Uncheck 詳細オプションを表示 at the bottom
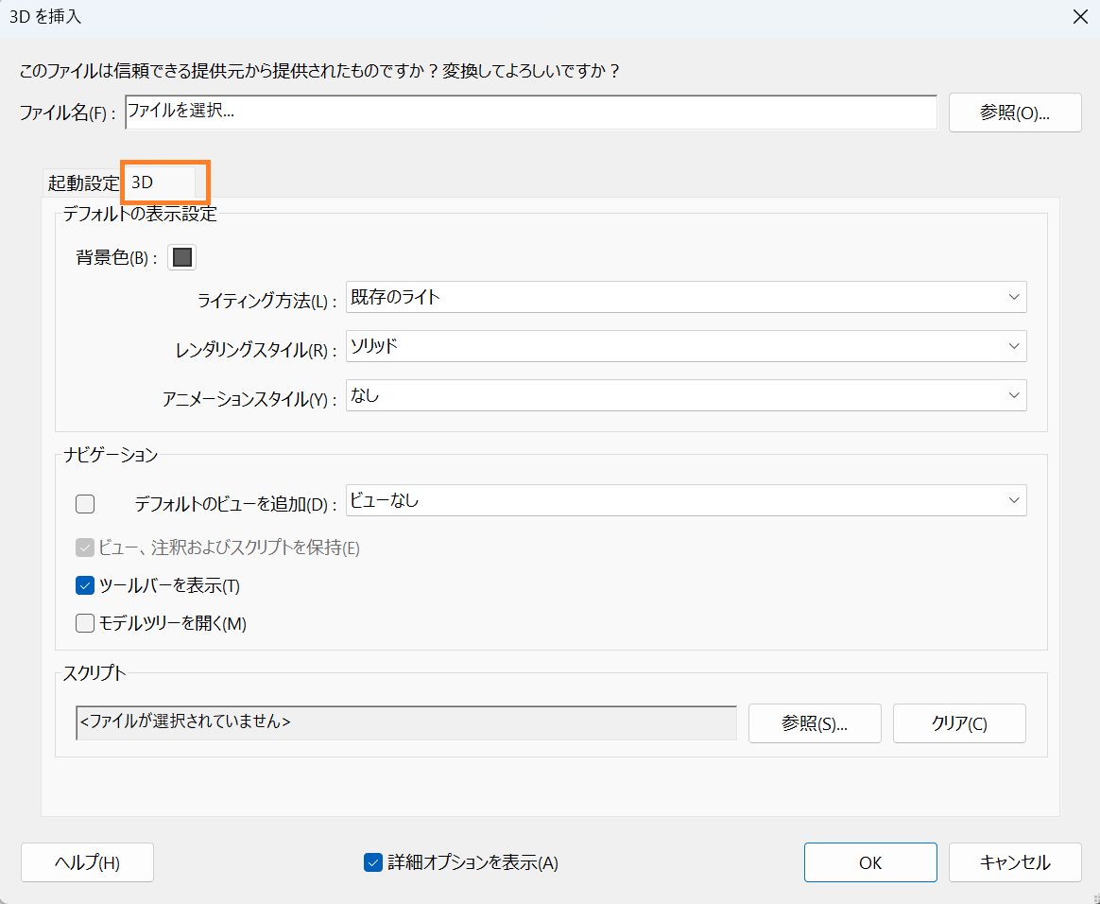This screenshot has height=904, width=1100. pyautogui.click(x=371, y=862)
